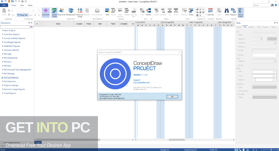
Task: Open the File menu
Action: (4, 5)
